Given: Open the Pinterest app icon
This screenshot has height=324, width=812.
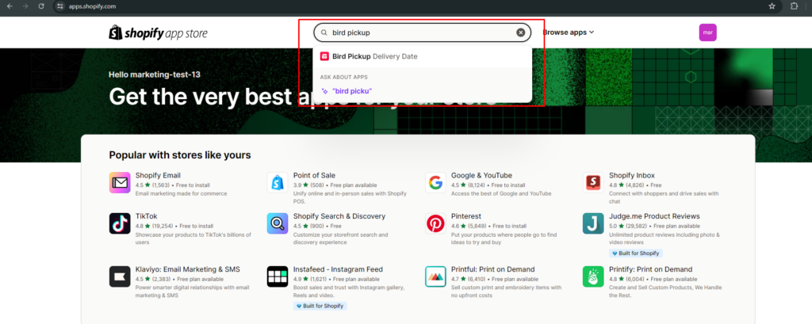Looking at the screenshot, I should tap(435, 223).
